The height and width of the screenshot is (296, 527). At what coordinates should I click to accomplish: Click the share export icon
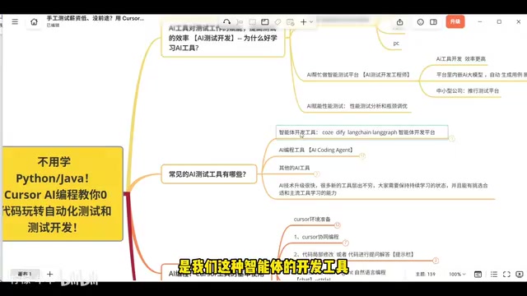point(399,22)
